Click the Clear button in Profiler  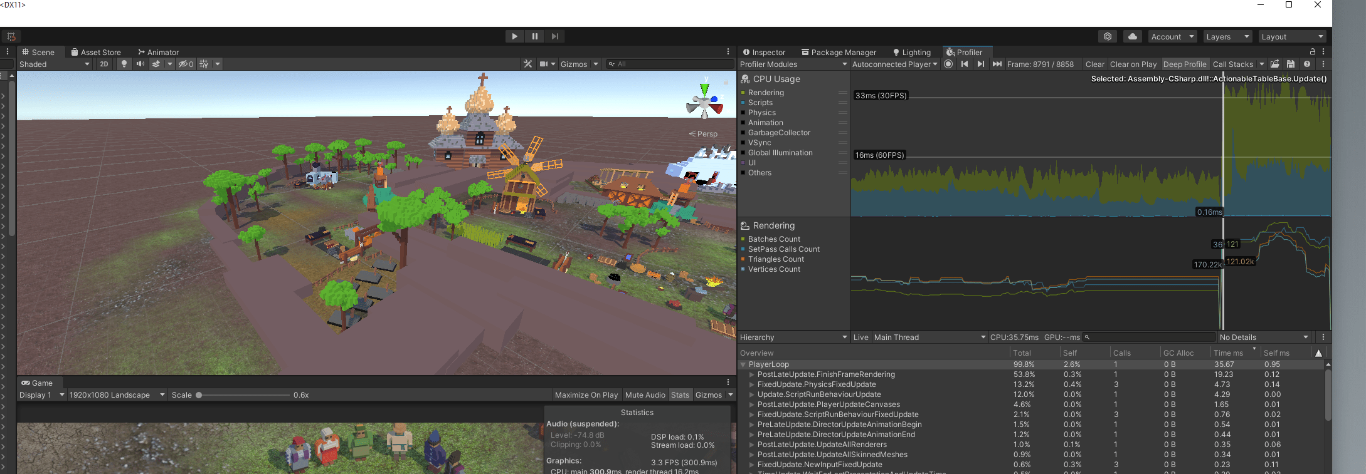1094,64
